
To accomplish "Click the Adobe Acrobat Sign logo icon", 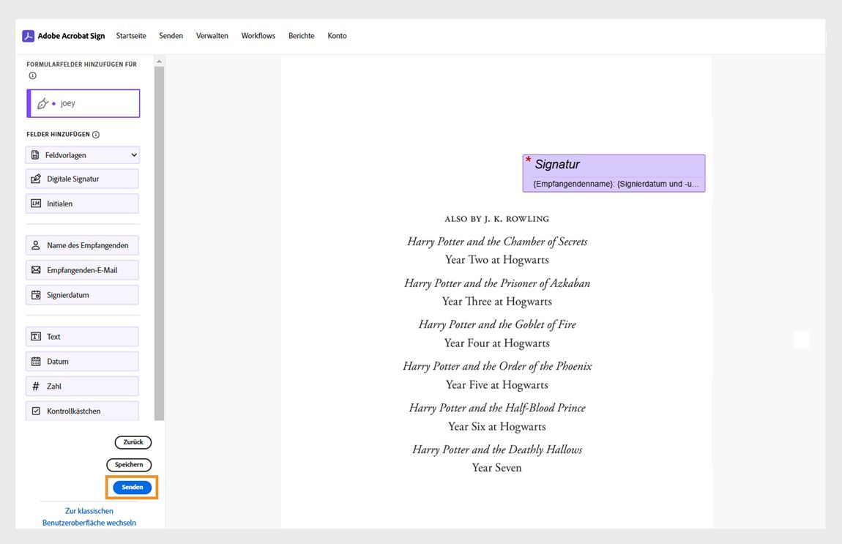I will pos(28,36).
